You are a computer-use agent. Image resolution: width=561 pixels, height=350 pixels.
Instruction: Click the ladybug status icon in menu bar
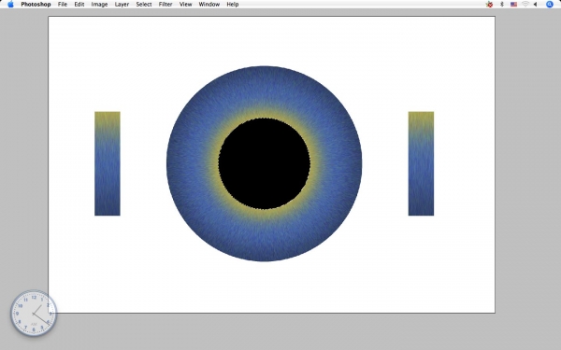coord(489,5)
